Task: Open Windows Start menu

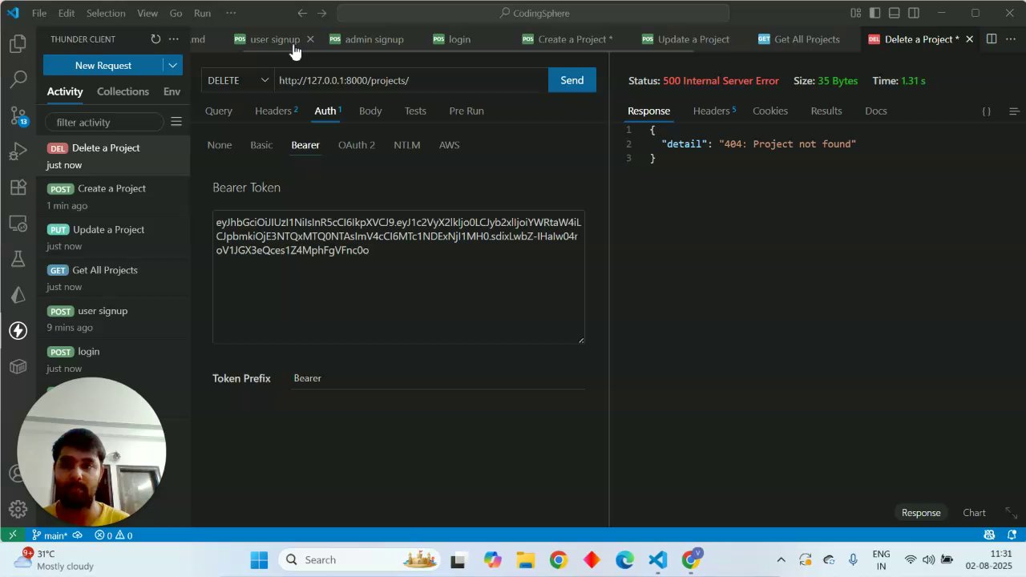Action: 259,560
